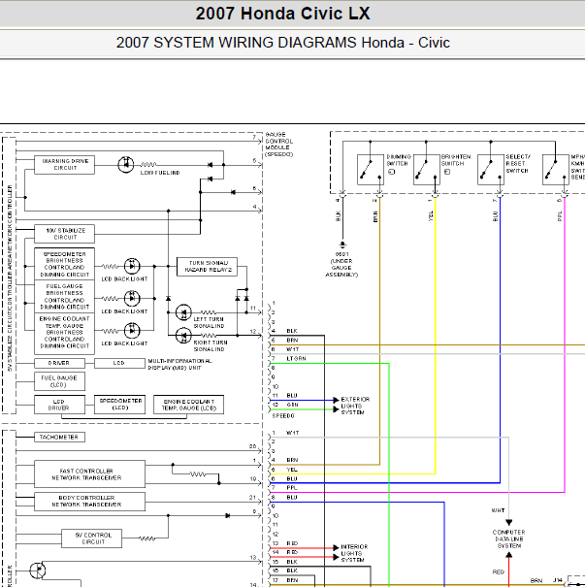The width and height of the screenshot is (585, 587).
Task: Click the "RED" wire label at pin 13
Action: coord(292,543)
